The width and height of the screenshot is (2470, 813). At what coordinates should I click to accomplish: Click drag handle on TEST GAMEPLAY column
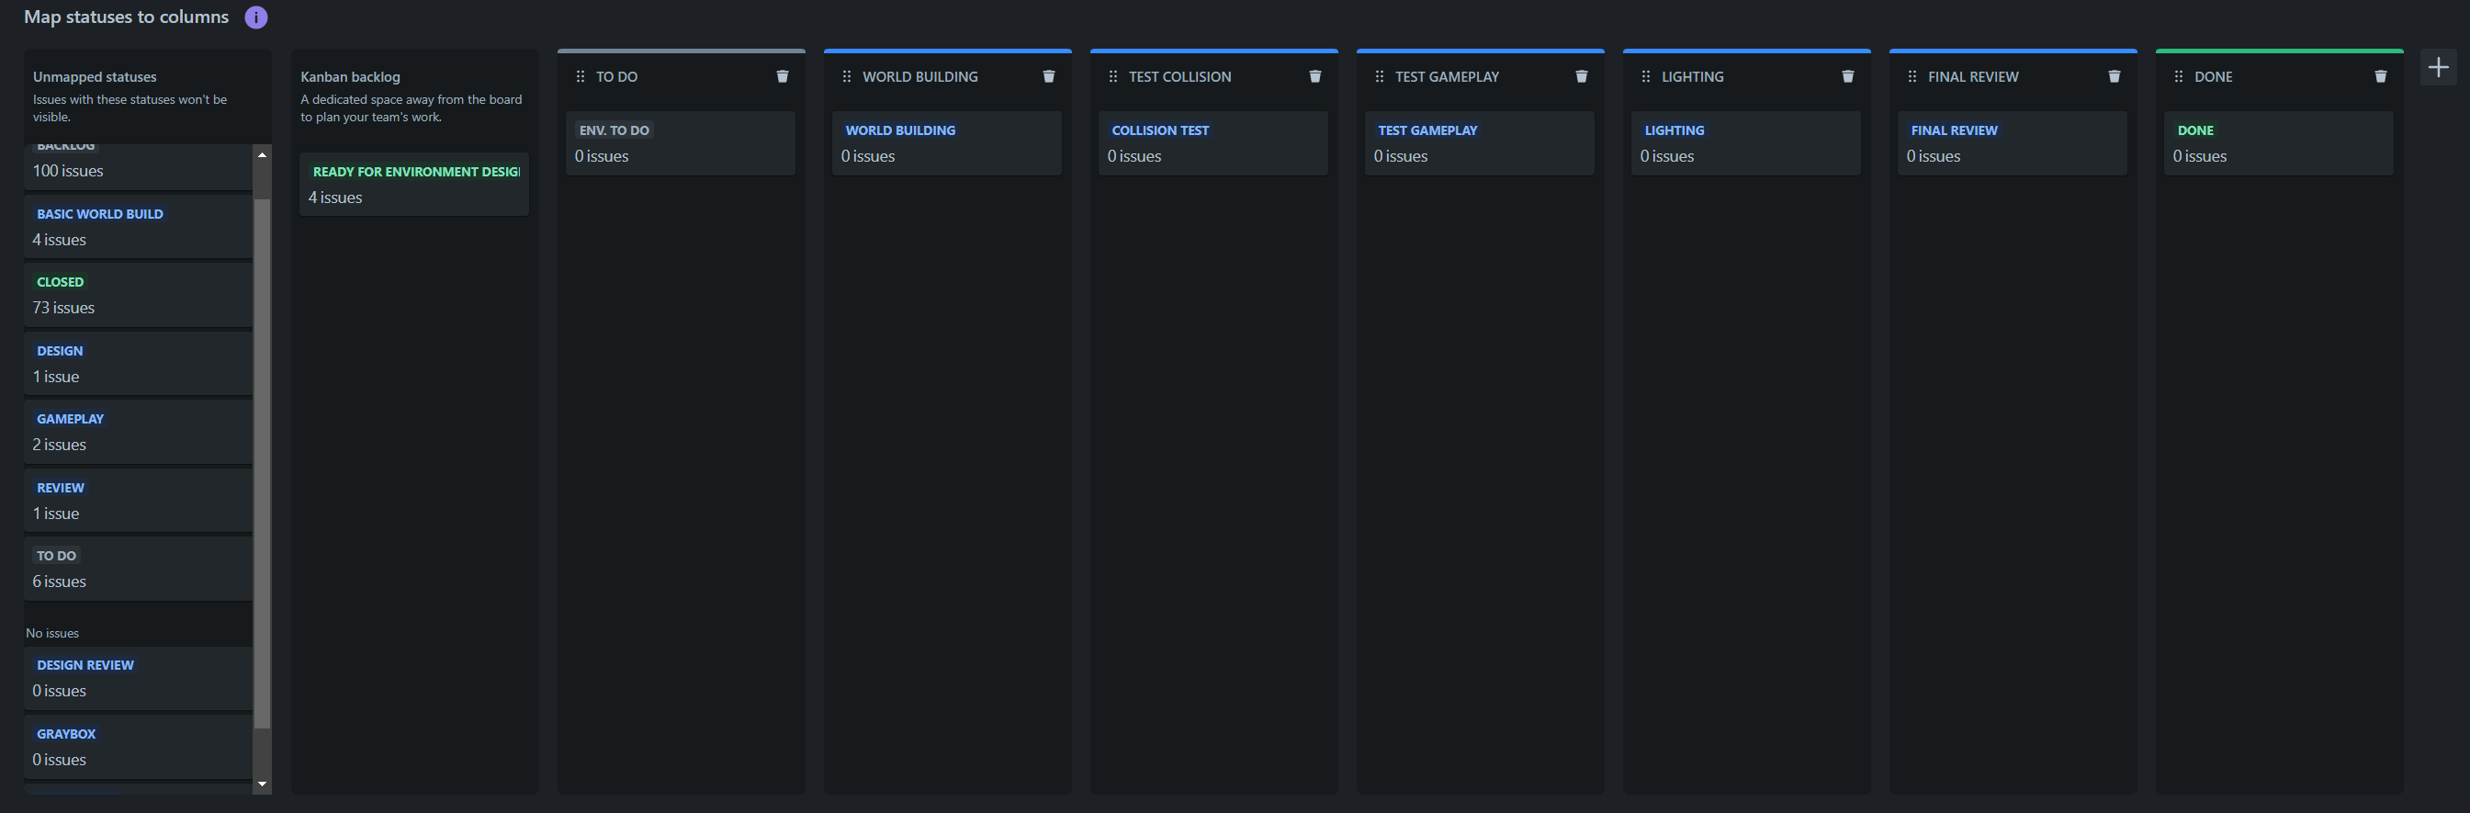click(x=1380, y=76)
